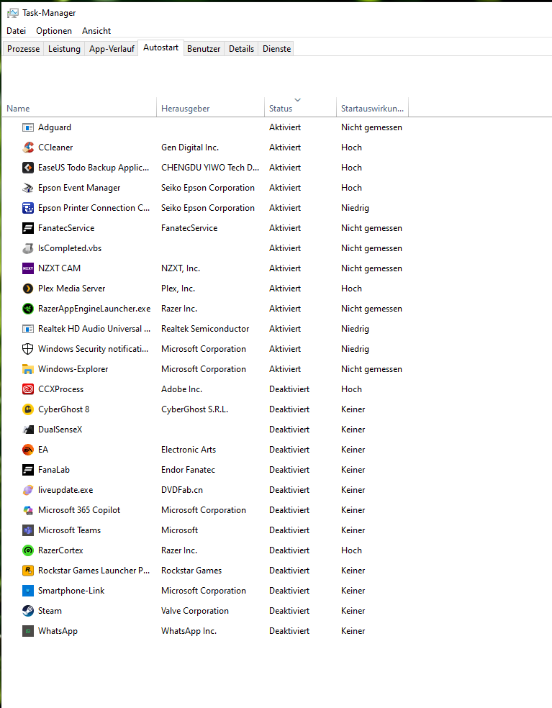Click the Windows Security shield icon
The height and width of the screenshot is (708, 552).
pos(28,349)
